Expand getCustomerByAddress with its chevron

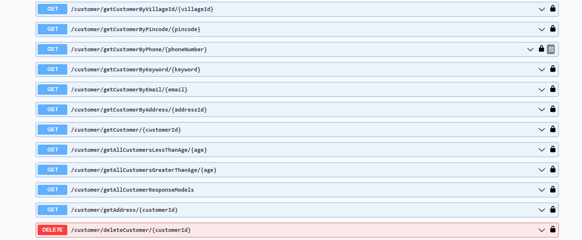click(542, 110)
